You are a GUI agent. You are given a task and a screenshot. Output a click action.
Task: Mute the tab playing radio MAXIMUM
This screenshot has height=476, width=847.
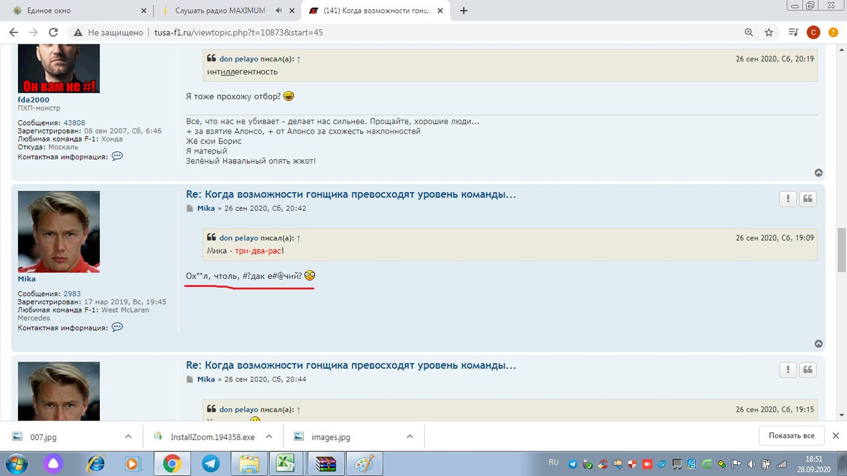tap(280, 11)
